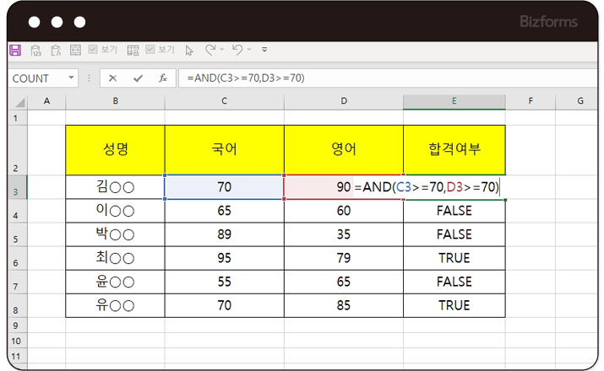Select column C header
This screenshot has width=604, height=371.
pyautogui.click(x=224, y=101)
